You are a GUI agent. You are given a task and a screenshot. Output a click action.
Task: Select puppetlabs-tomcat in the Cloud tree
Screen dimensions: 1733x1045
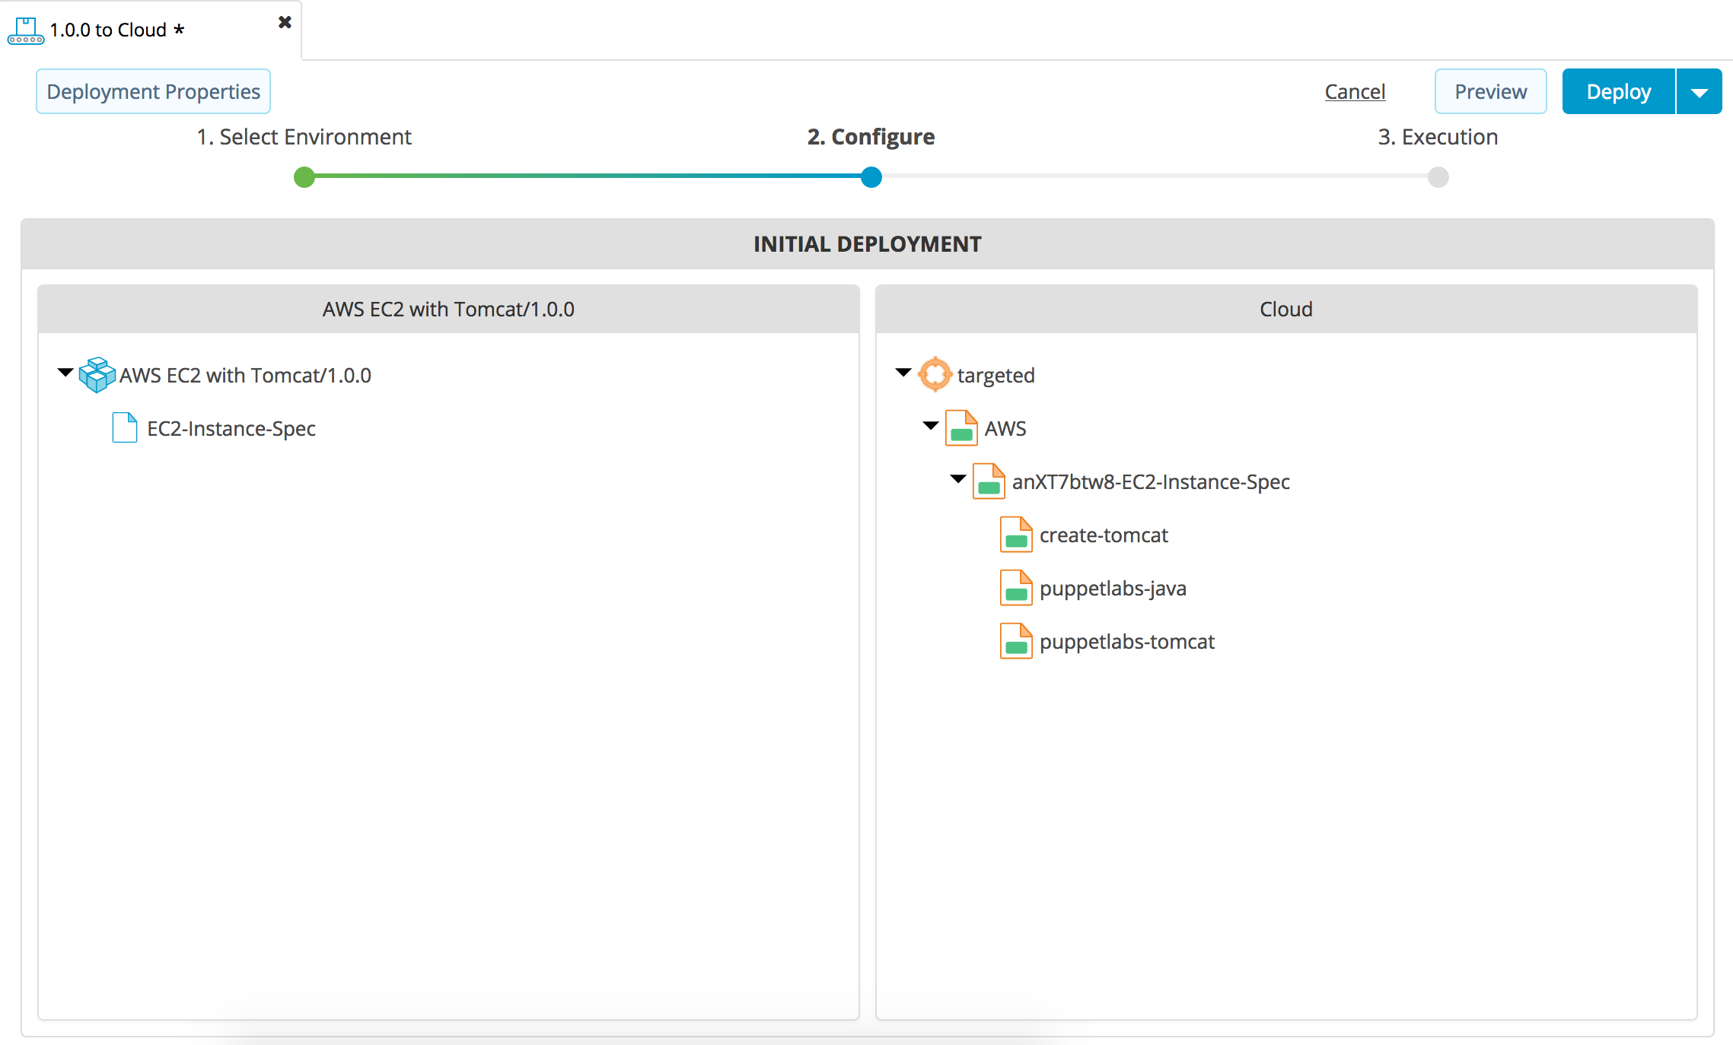[1127, 642]
